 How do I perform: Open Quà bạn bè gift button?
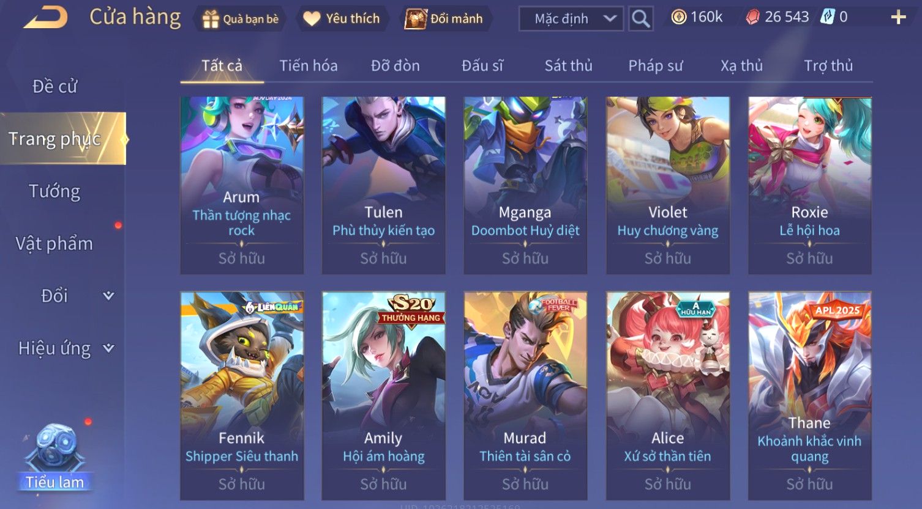(240, 19)
